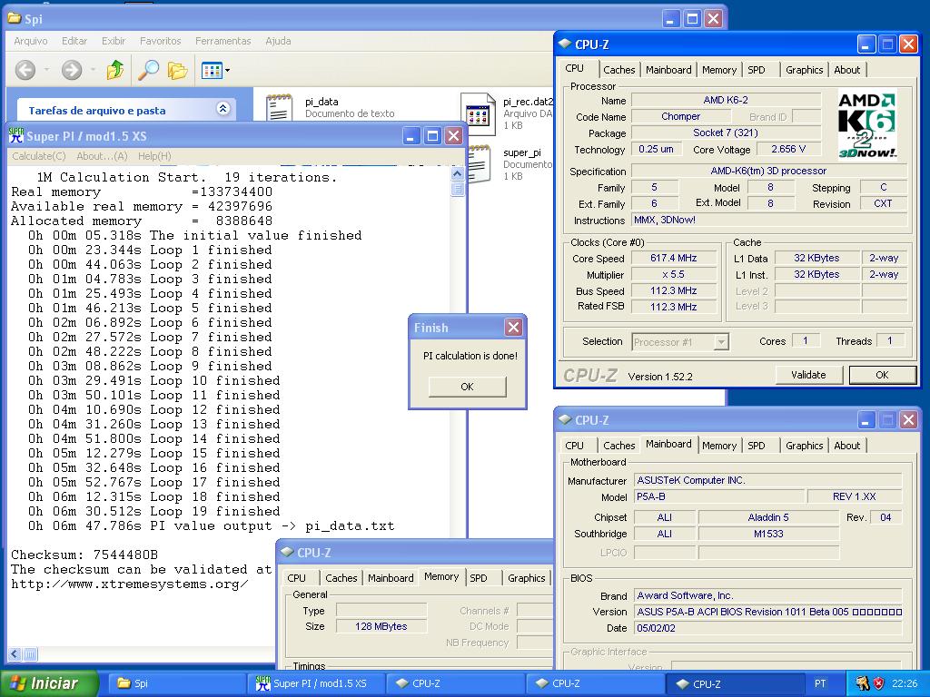Click the Back arrow in Spi explorer toolbar
This screenshot has width=930, height=697.
pyautogui.click(x=25, y=70)
